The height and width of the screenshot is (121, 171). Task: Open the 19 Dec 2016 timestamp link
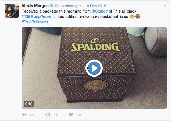96,6
